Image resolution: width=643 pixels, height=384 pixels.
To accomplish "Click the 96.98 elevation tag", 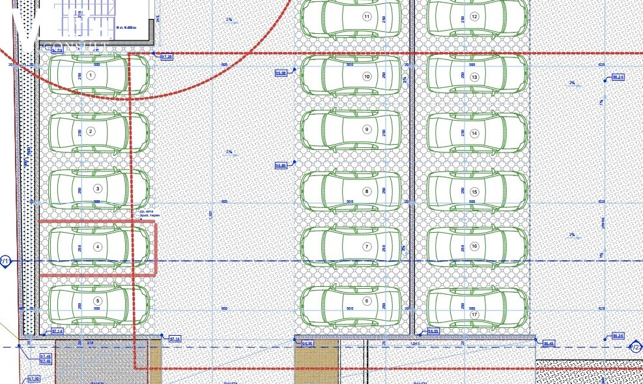I will (x=281, y=73).
